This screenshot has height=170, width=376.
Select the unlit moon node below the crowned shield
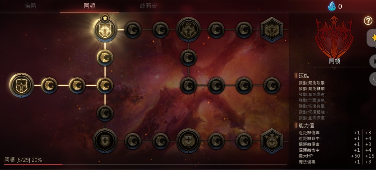pyautogui.click(x=188, y=57)
